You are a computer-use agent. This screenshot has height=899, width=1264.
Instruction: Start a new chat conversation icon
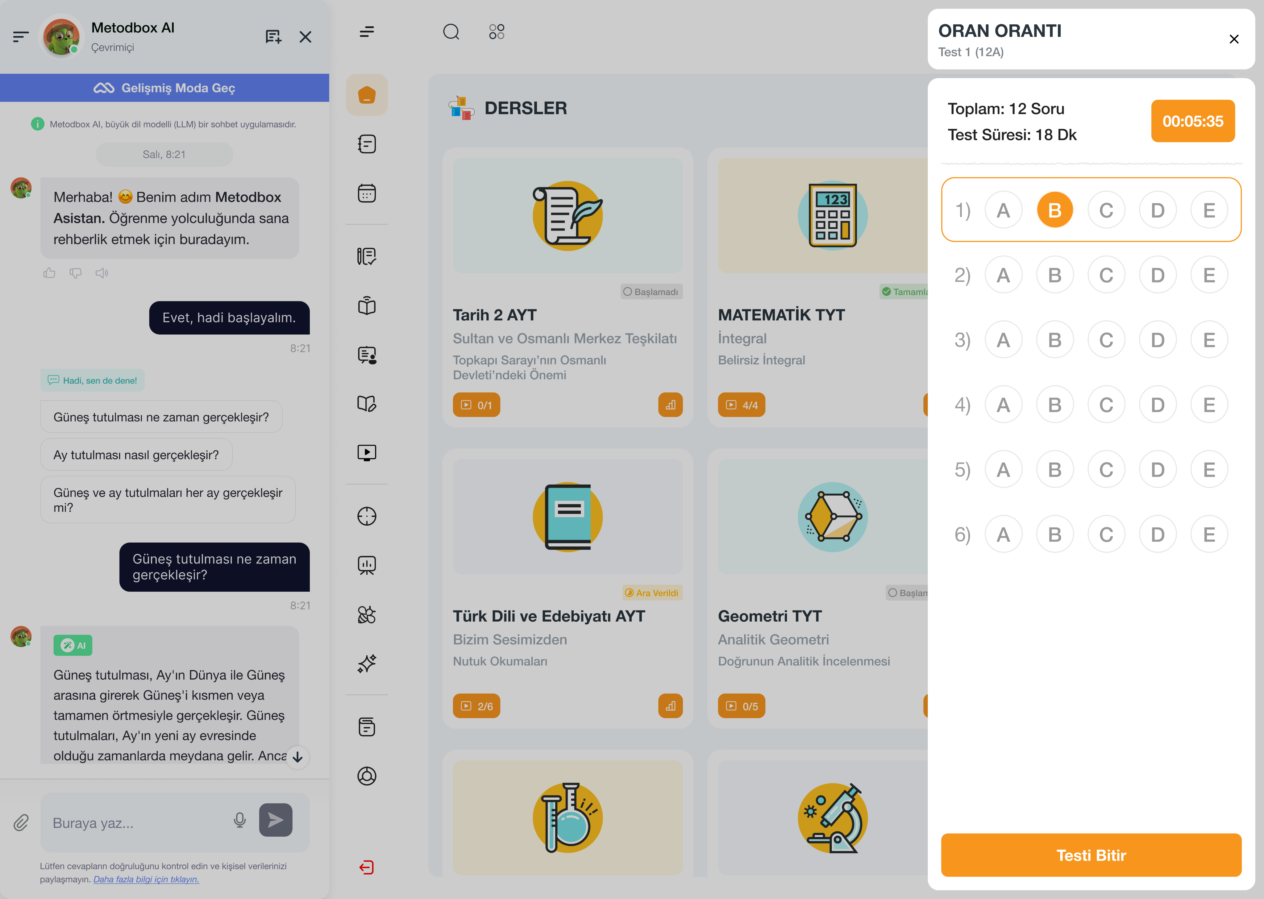coord(273,36)
